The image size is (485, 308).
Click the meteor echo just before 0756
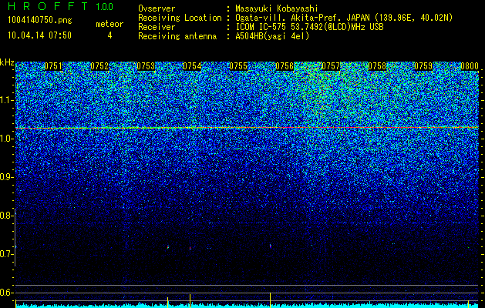(271, 246)
